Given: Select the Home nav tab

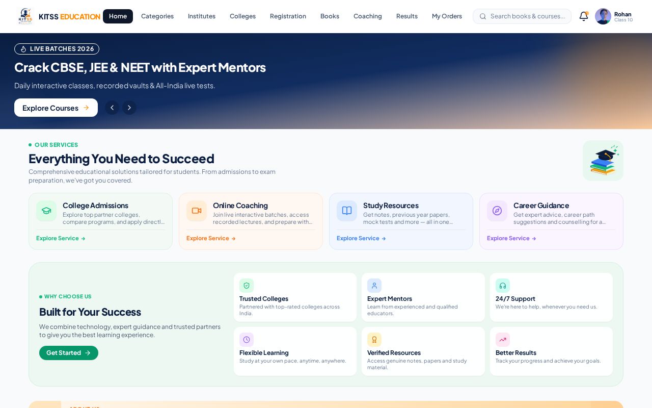Looking at the screenshot, I should (118, 16).
